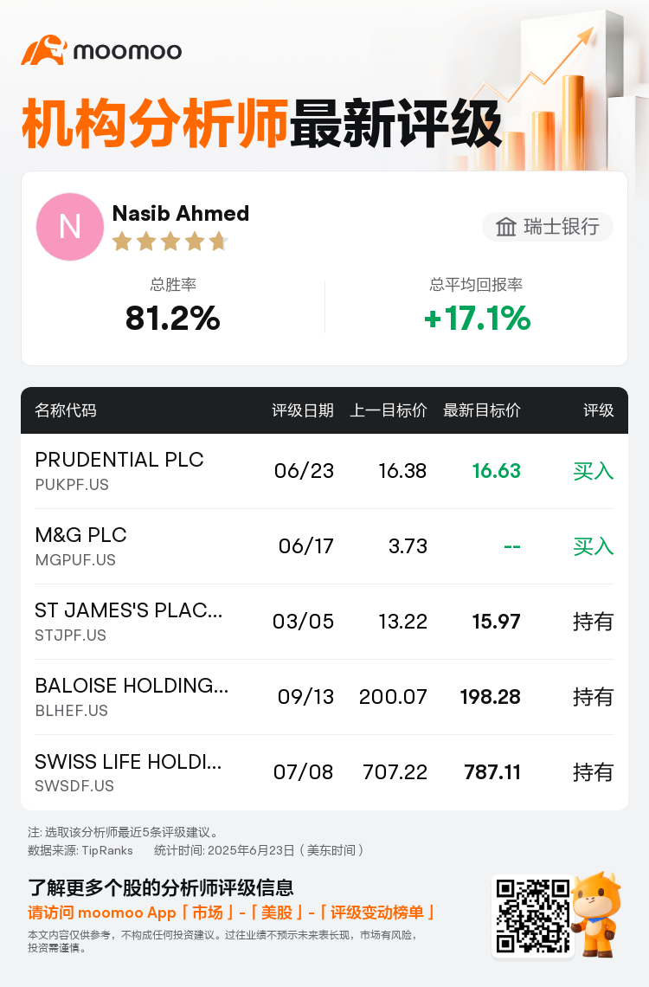Image resolution: width=649 pixels, height=987 pixels.
Task: Click the moomoo bull logo icon
Action: pos(44,49)
